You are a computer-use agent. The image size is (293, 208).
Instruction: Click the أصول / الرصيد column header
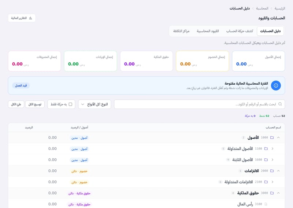(x=79, y=127)
